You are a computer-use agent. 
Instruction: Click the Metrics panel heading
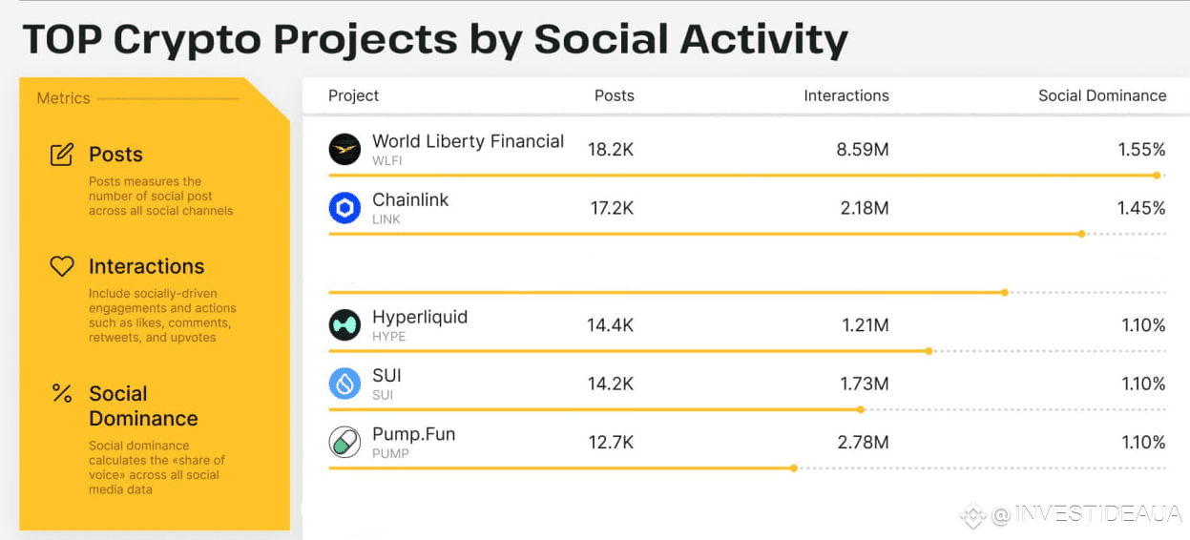(63, 98)
